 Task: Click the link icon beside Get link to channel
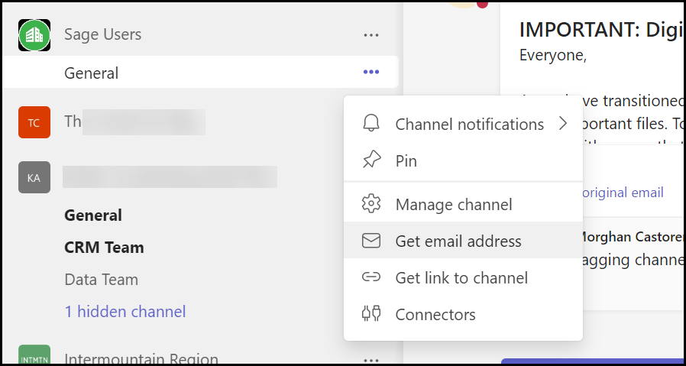click(371, 277)
